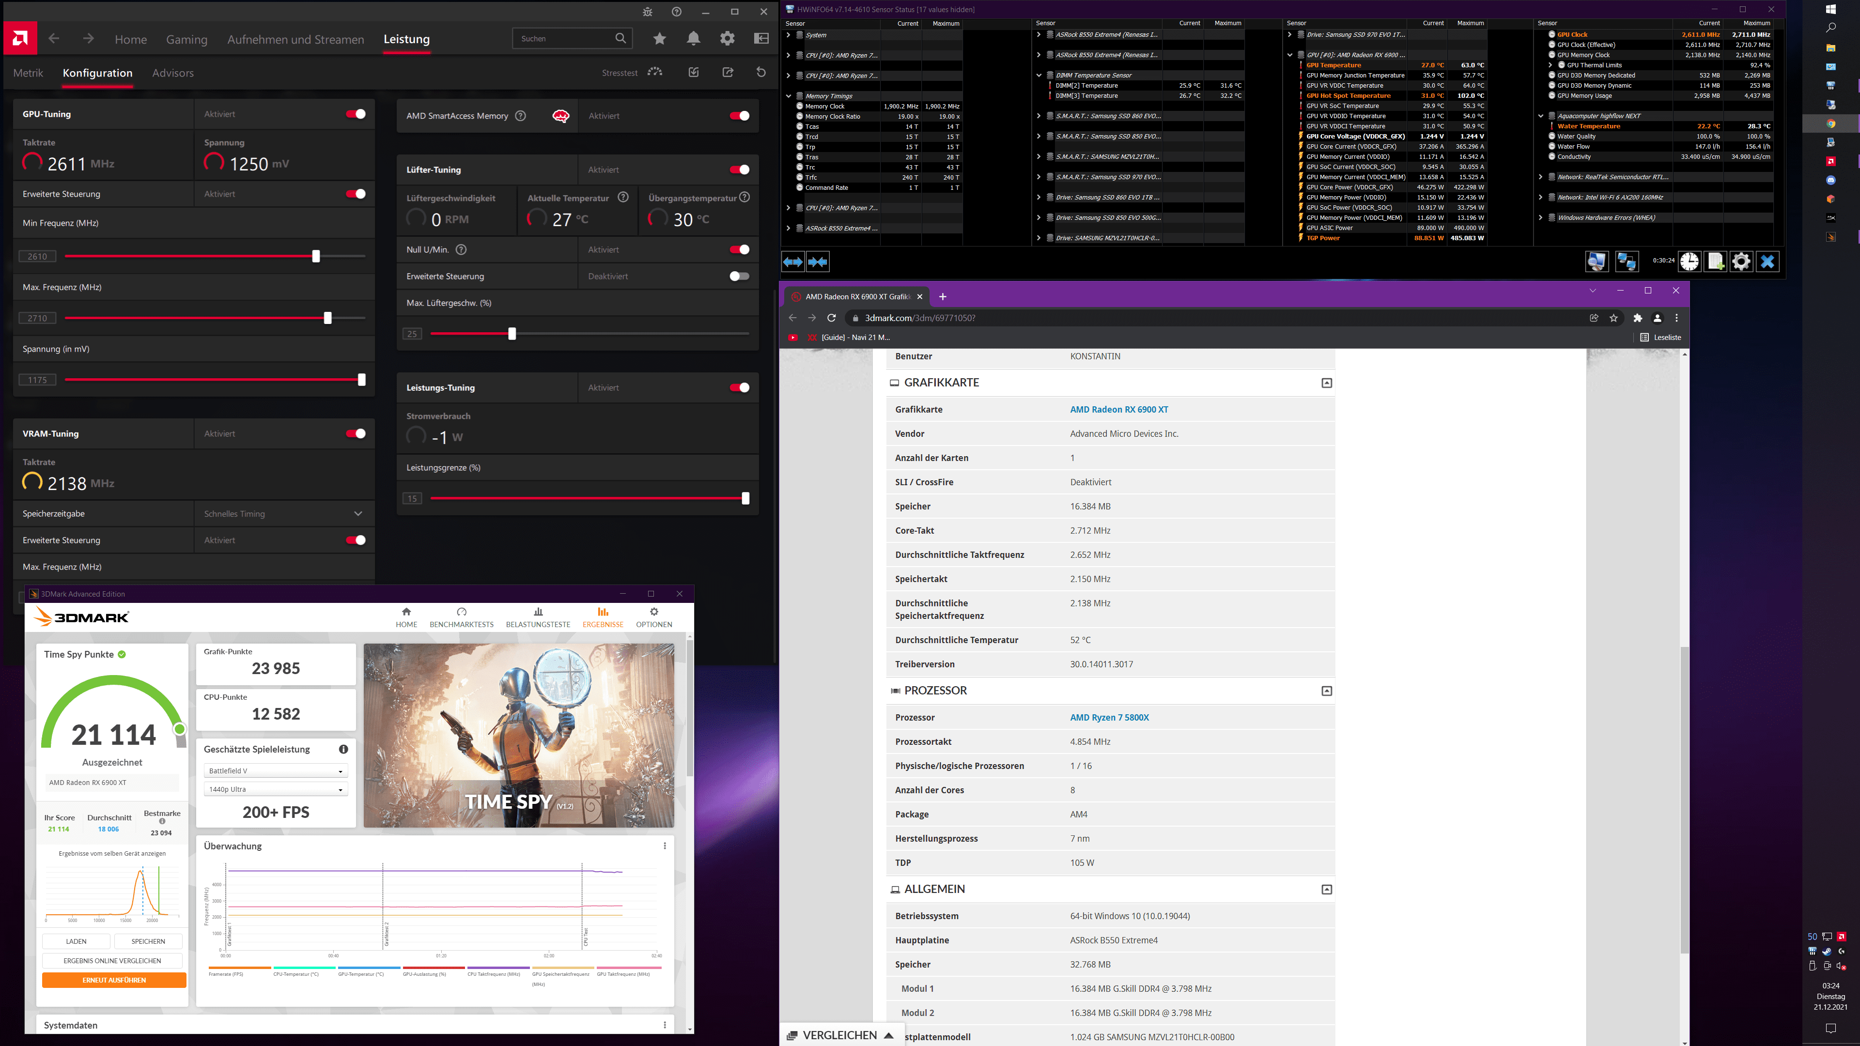The height and width of the screenshot is (1046, 1860).
Task: Collapse ALLGEMEIN section on 3dmark page
Action: click(x=1326, y=890)
